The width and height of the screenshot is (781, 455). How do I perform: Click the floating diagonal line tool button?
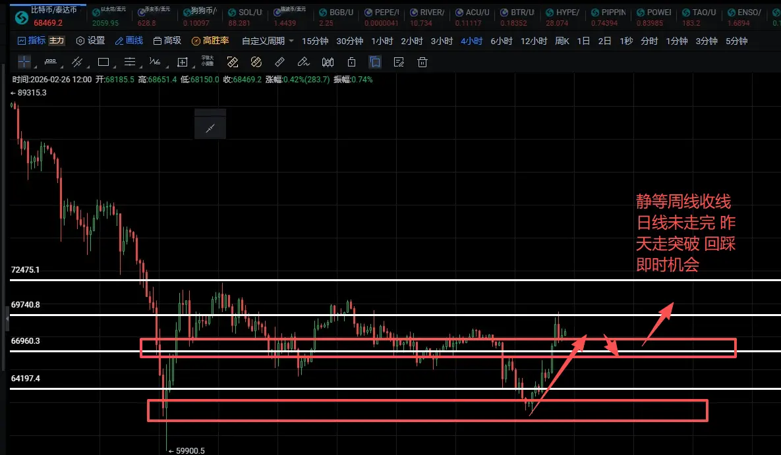click(x=210, y=128)
